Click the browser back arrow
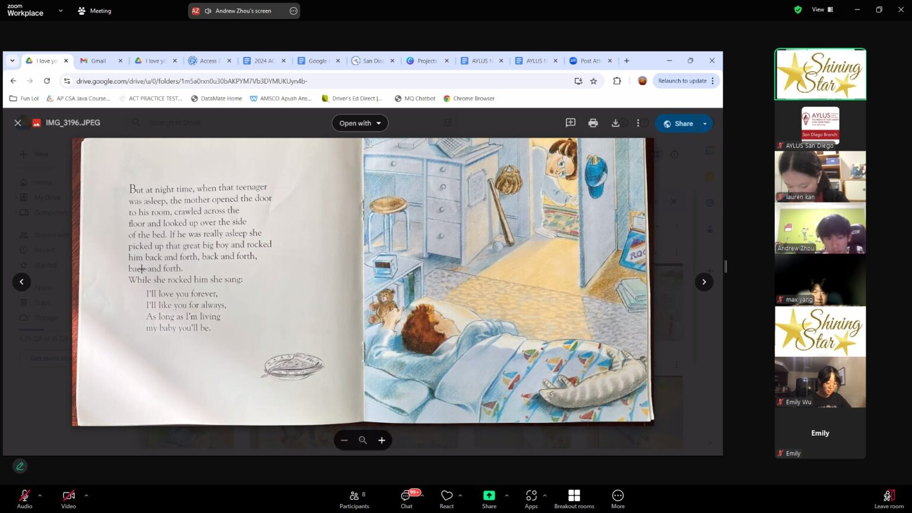 14,81
